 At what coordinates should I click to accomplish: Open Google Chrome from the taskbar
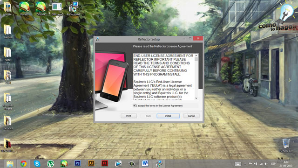[24, 164]
